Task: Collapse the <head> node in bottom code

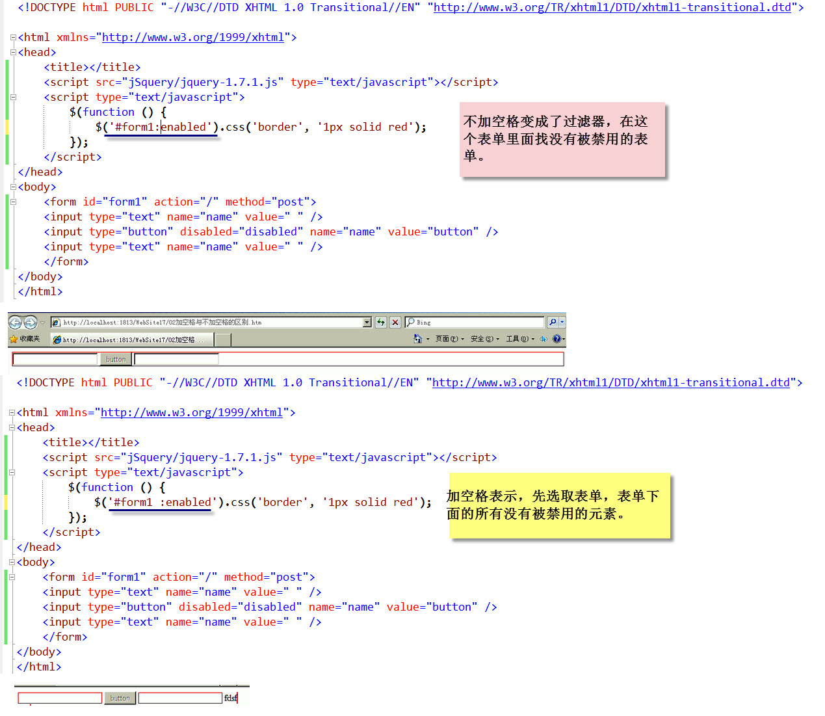Action: coord(12,428)
